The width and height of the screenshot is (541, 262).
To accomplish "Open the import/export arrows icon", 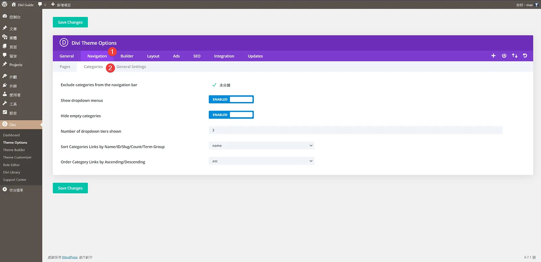I will (x=515, y=56).
